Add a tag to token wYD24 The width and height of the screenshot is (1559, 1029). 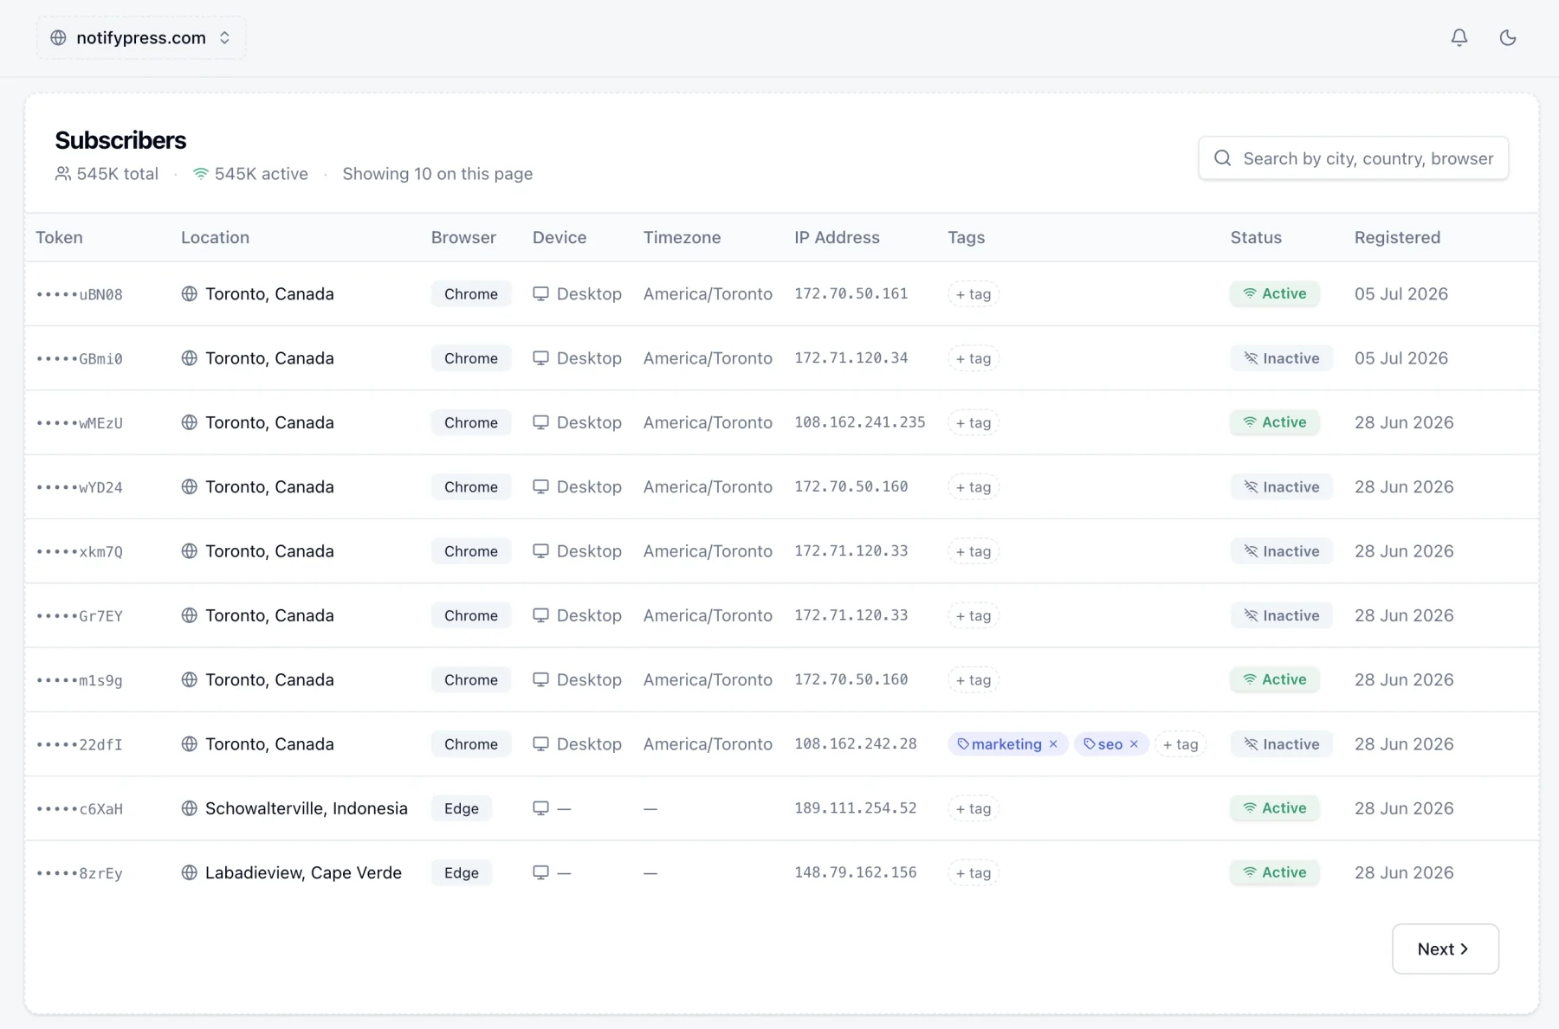974,487
